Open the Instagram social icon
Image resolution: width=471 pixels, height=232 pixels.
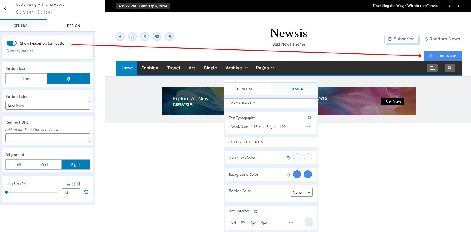(132, 37)
